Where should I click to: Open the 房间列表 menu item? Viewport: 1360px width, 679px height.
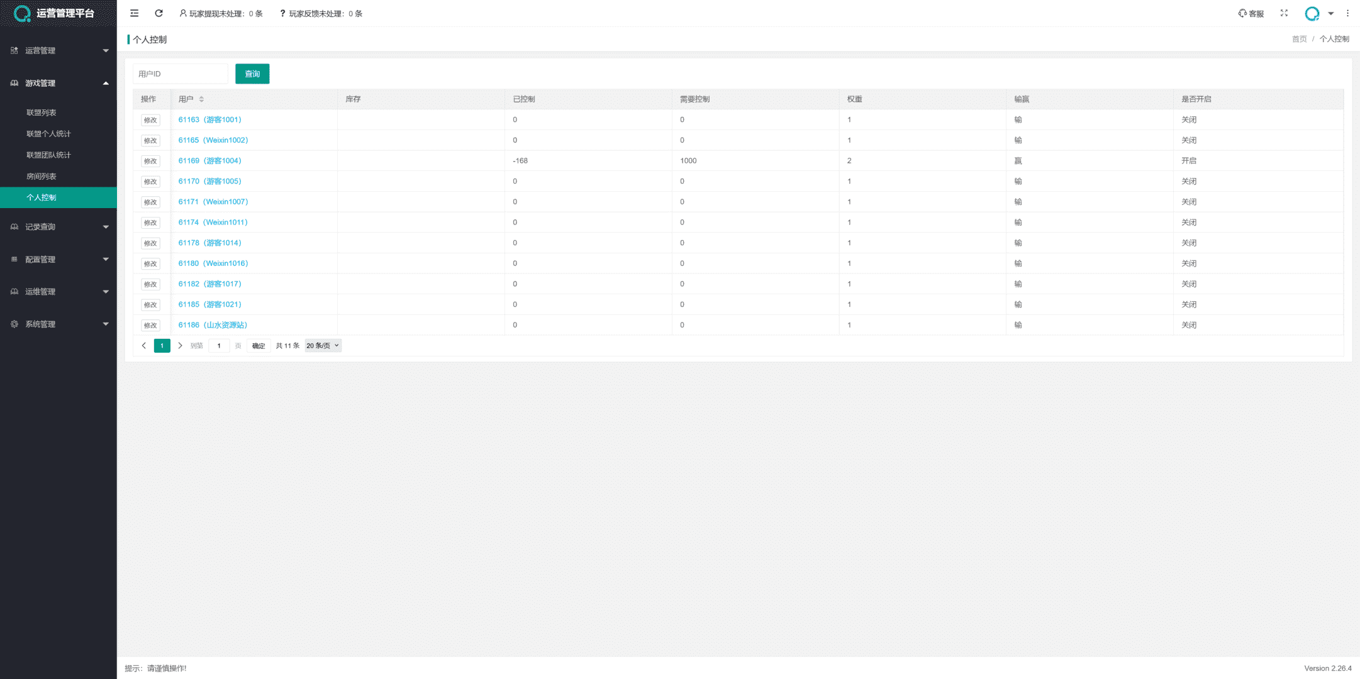point(42,176)
